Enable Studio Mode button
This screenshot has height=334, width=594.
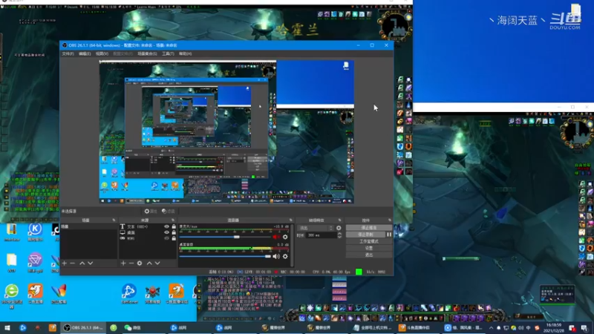[368, 241]
